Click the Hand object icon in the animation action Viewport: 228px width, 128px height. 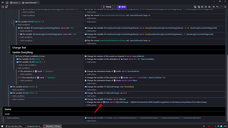coord(122,59)
